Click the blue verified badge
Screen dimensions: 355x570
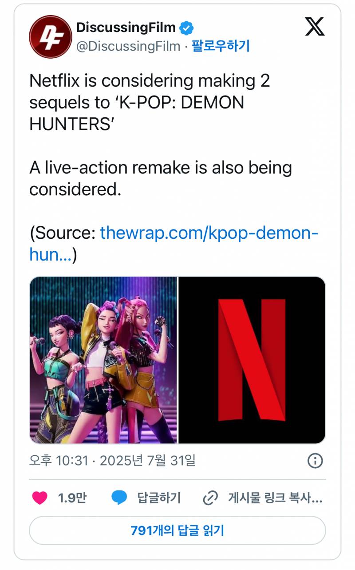(x=186, y=28)
